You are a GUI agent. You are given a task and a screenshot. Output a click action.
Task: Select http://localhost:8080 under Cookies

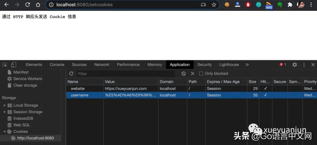click(36, 138)
